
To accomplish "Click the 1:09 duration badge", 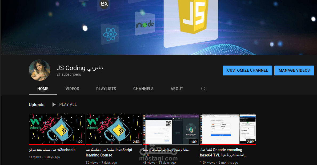I will click(x=193, y=142).
